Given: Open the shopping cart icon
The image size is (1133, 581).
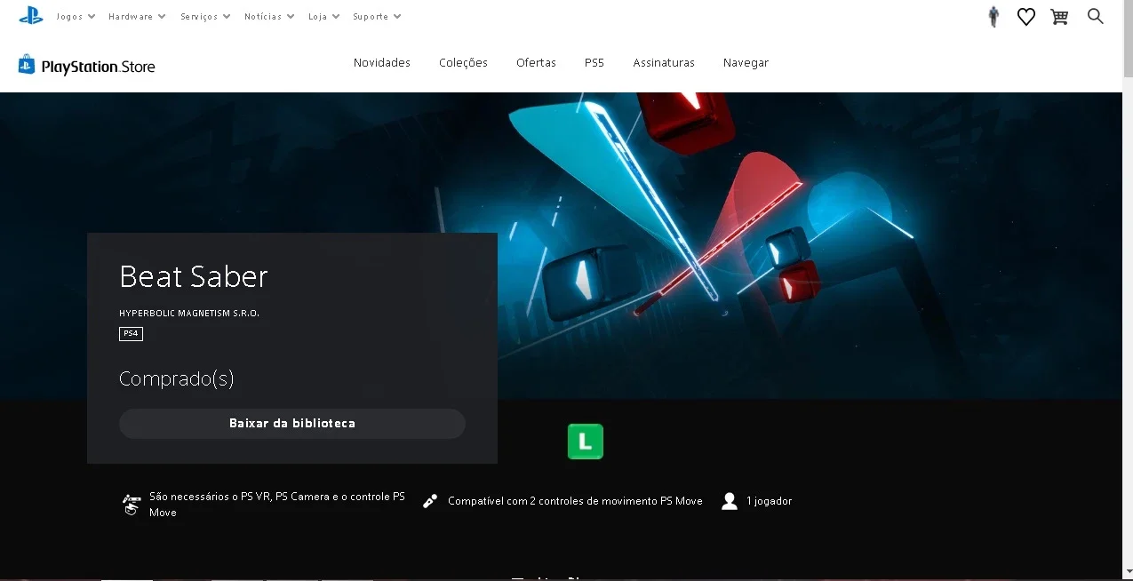Looking at the screenshot, I should click(x=1059, y=17).
